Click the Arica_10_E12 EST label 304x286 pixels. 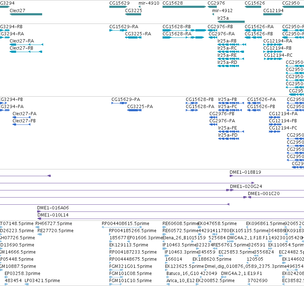point(180,281)
